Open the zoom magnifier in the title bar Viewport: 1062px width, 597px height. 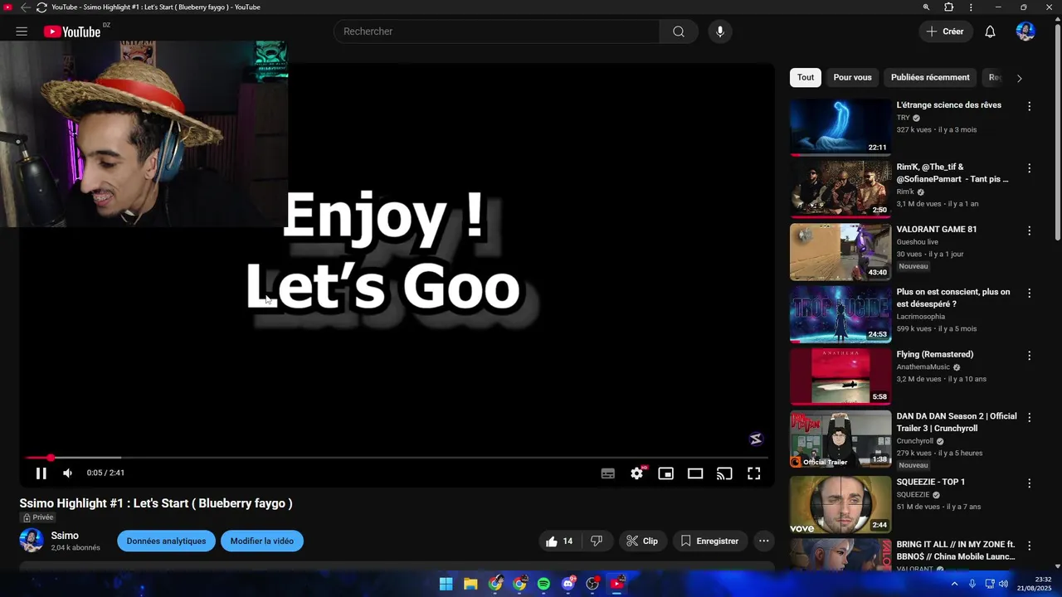[x=926, y=7]
